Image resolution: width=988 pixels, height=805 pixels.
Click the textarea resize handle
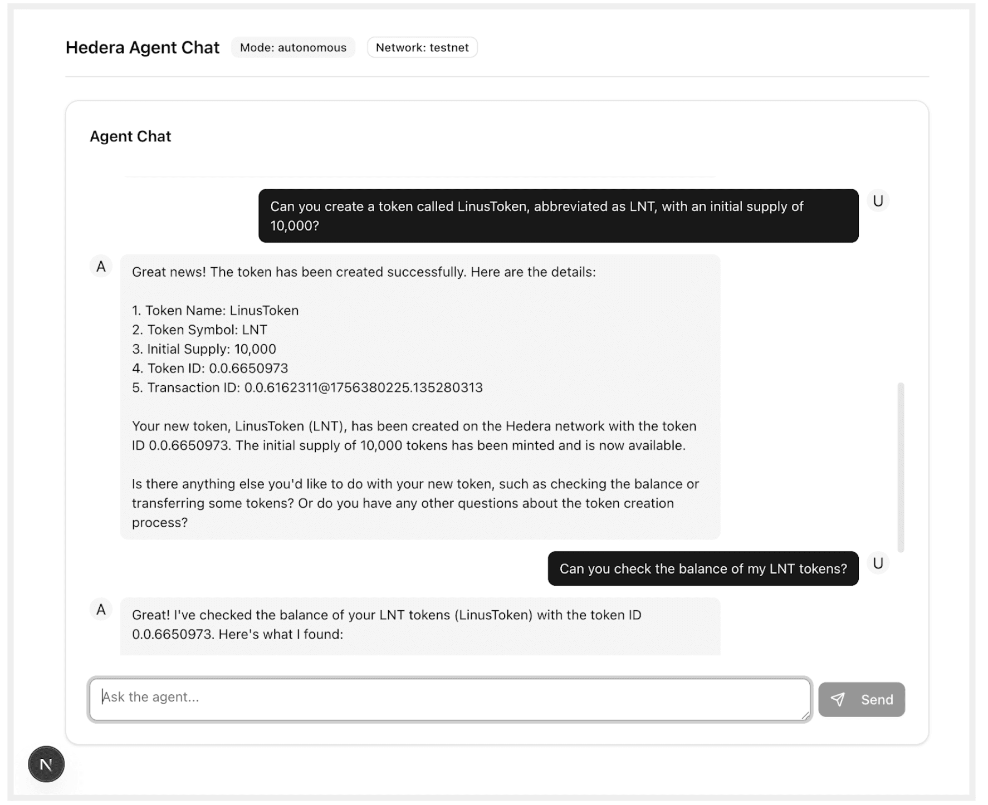coord(805,715)
